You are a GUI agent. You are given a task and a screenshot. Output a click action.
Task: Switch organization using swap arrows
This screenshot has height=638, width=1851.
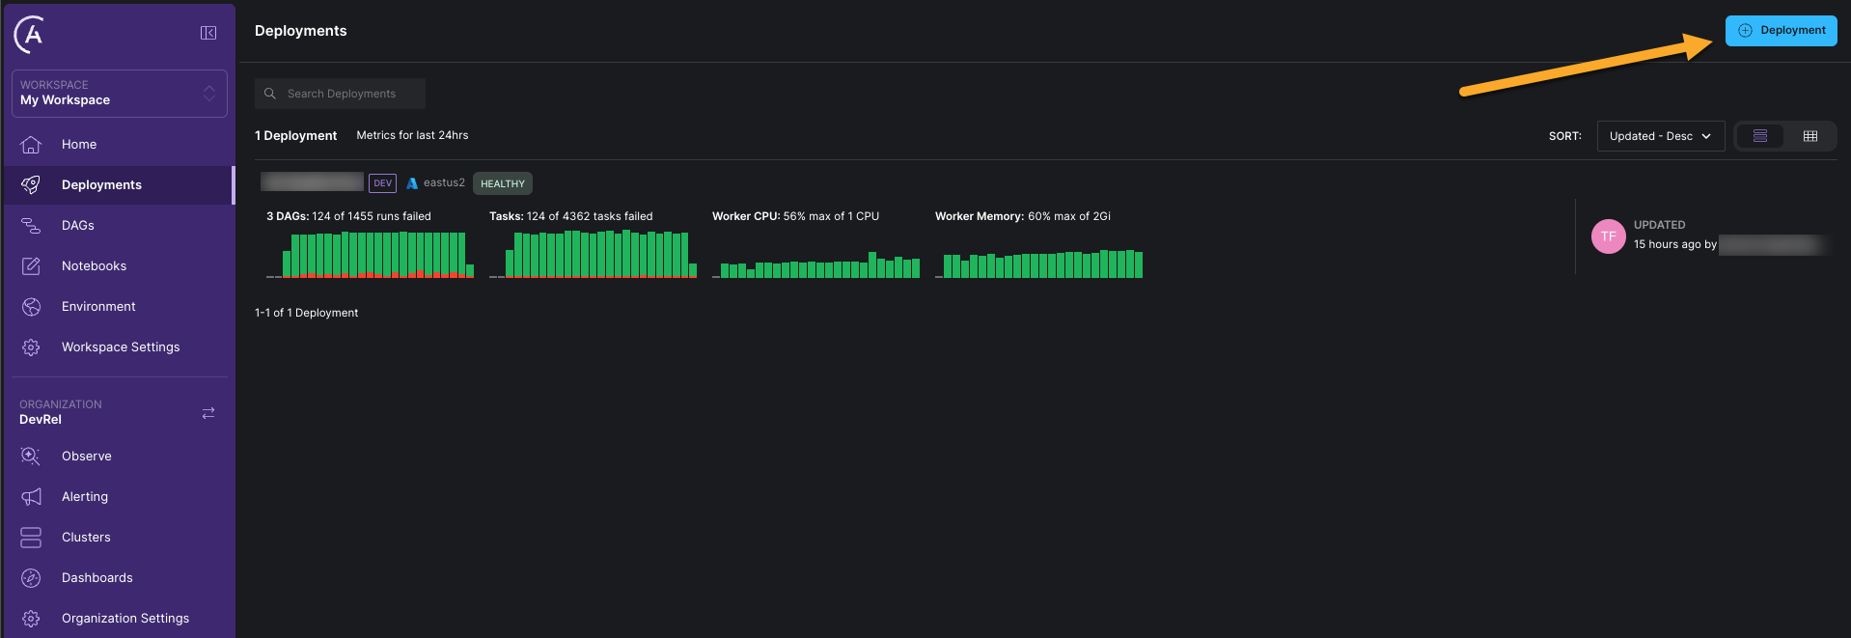(208, 413)
